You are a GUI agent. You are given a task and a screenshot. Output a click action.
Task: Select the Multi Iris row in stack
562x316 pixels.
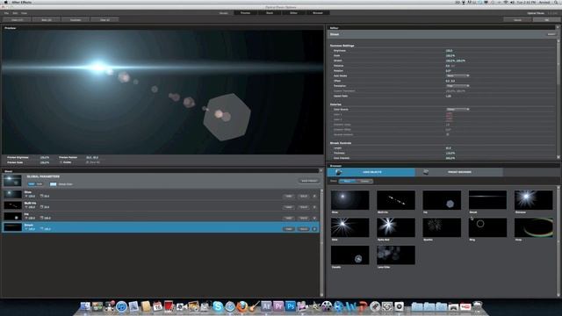tap(160, 205)
